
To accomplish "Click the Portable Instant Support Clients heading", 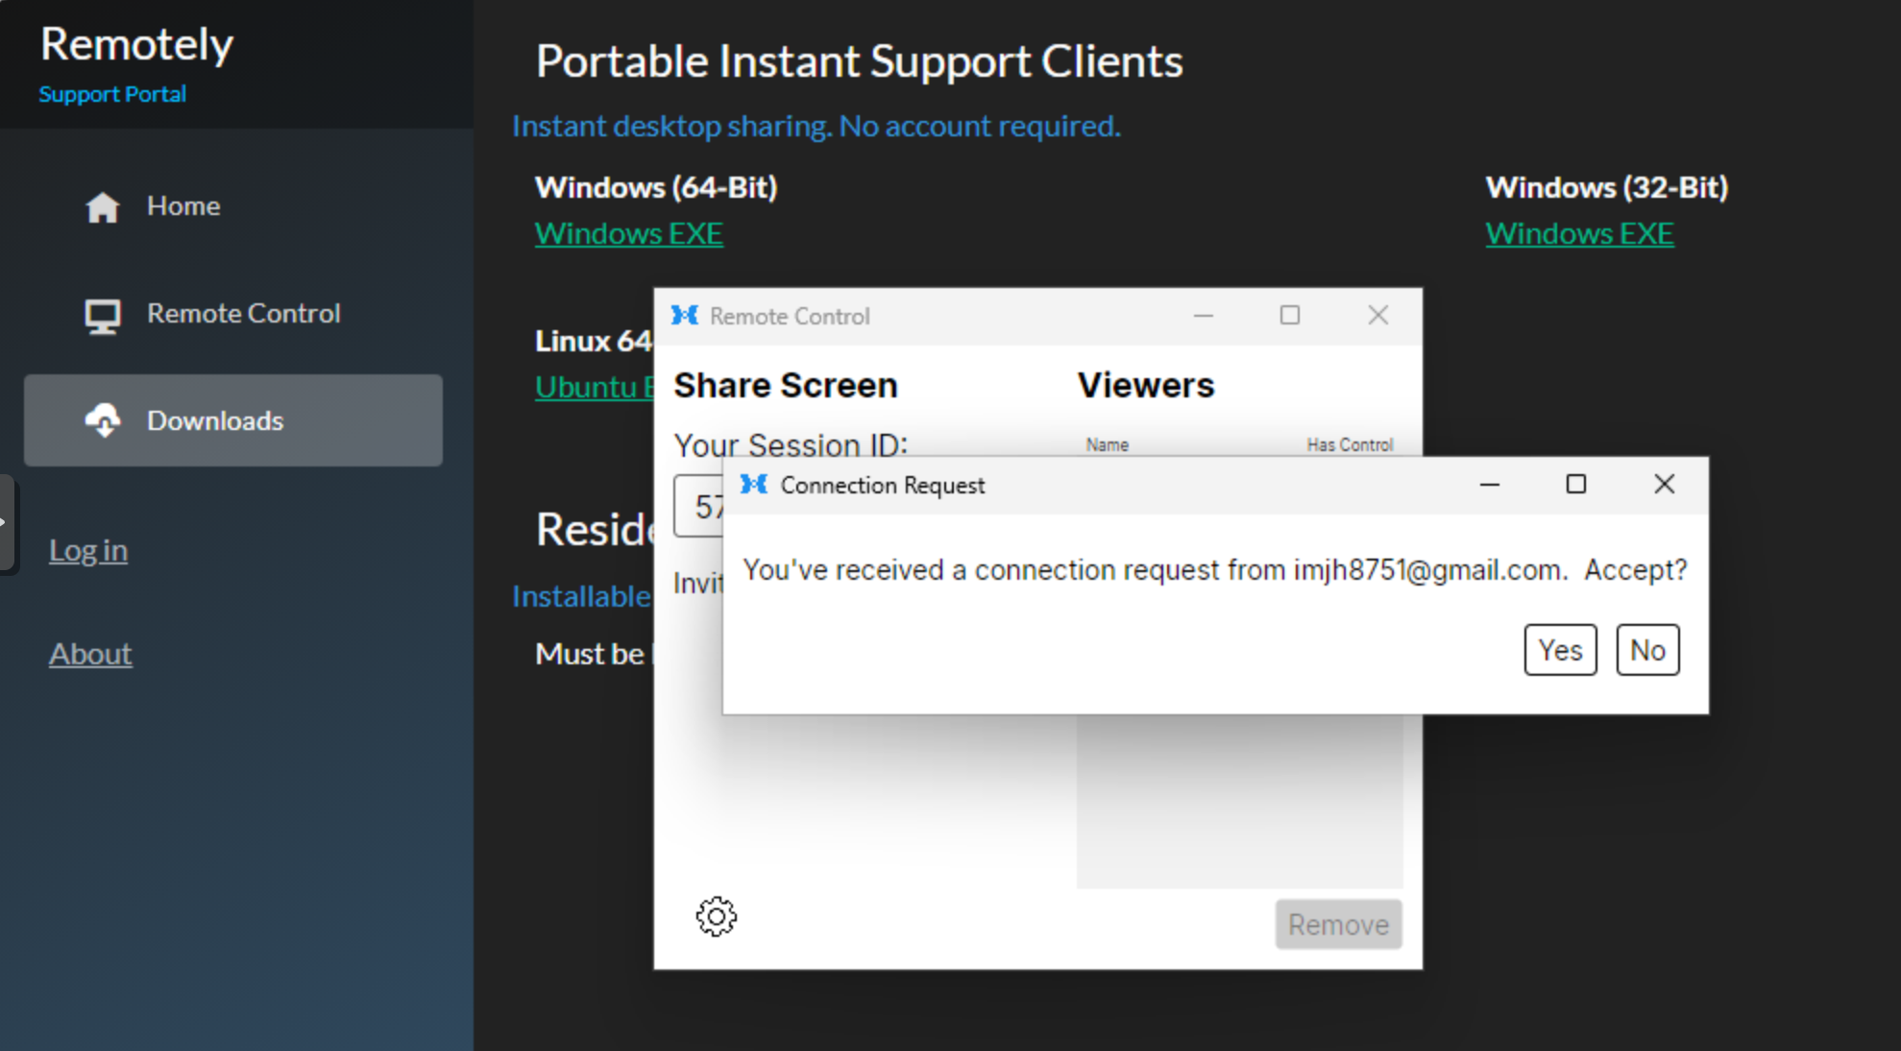I will [x=860, y=61].
